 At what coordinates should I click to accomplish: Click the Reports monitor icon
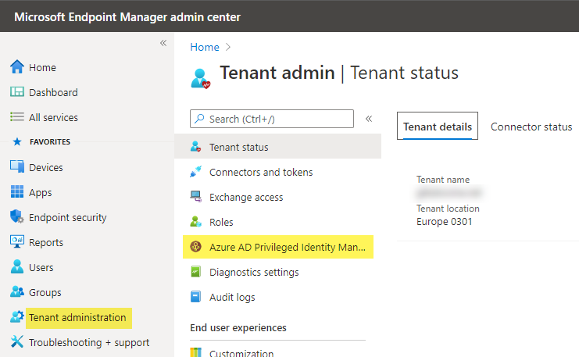(x=17, y=242)
